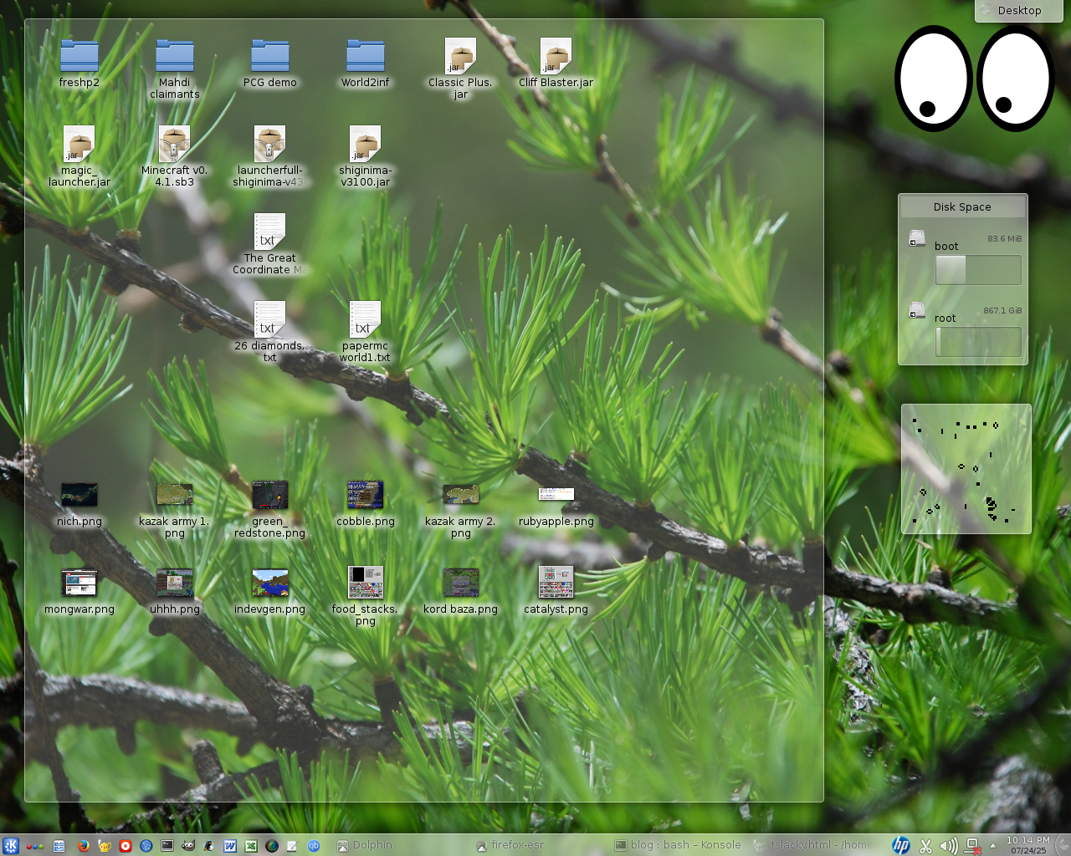Launch the terminal from the panel launcher
Image resolution: width=1071 pixels, height=856 pixels.
(x=167, y=845)
